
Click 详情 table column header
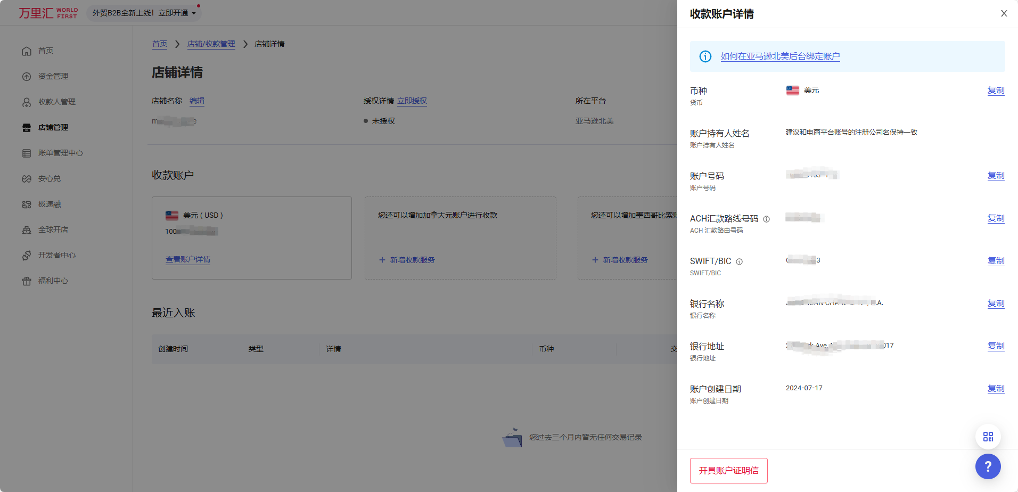(x=333, y=349)
